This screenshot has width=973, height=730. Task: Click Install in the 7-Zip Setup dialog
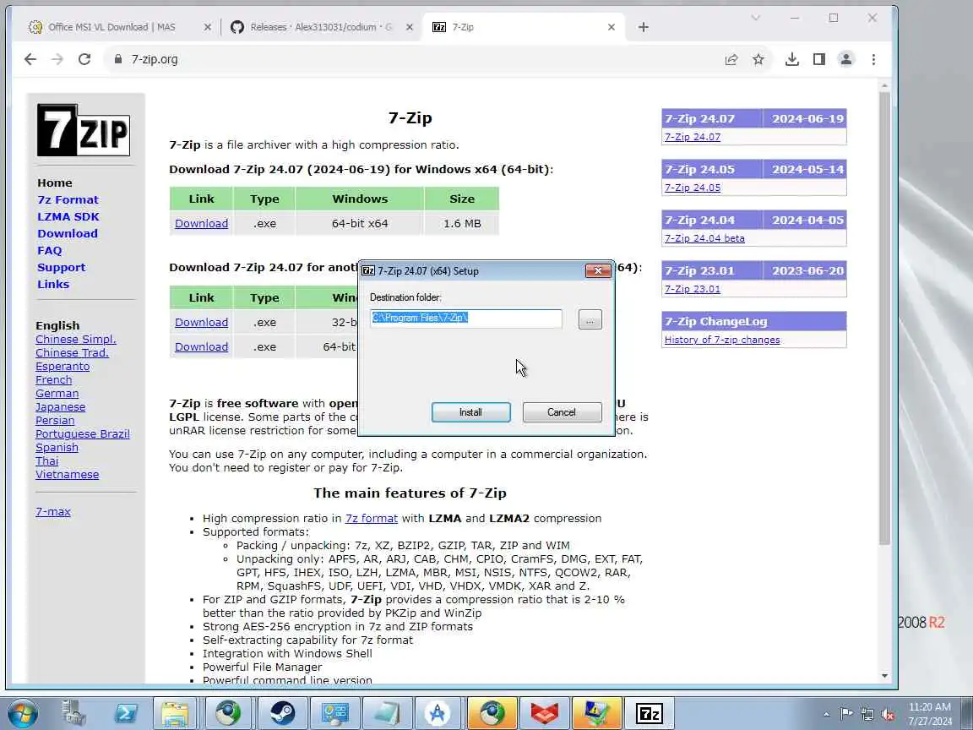[x=471, y=412]
